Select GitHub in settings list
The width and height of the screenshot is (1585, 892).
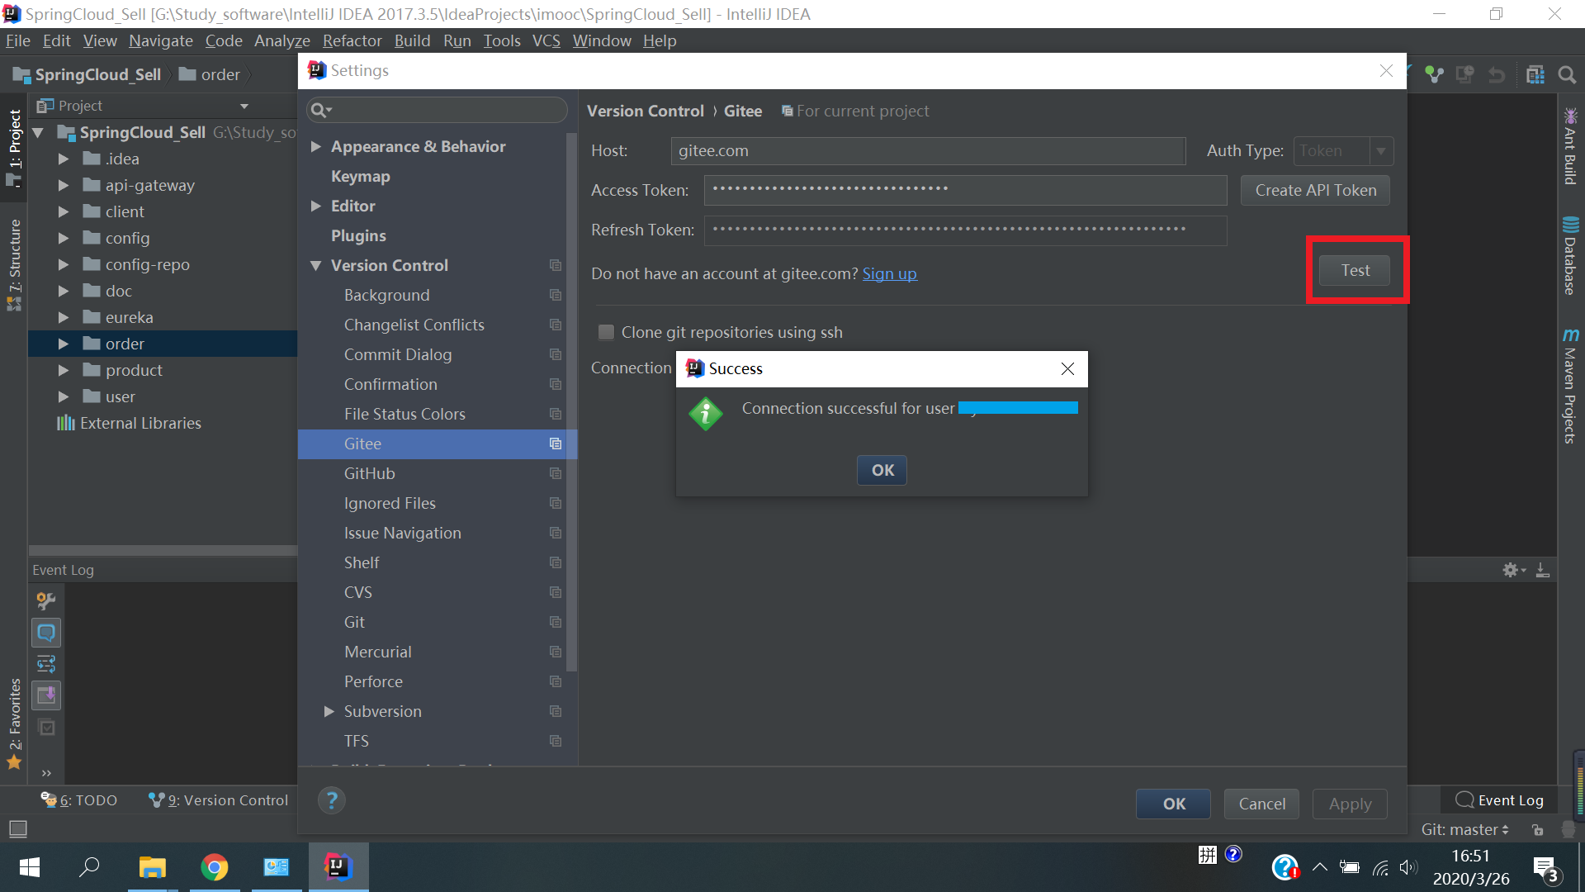(x=369, y=473)
